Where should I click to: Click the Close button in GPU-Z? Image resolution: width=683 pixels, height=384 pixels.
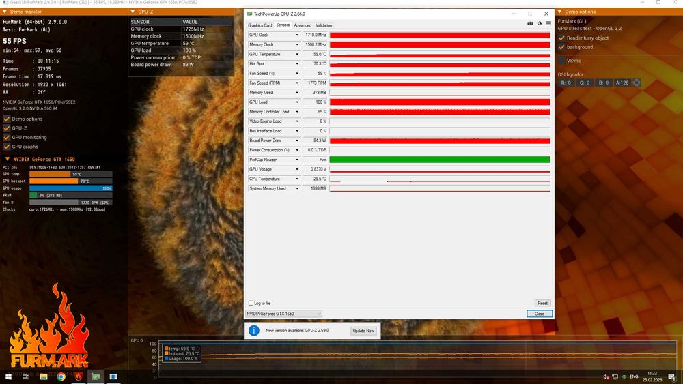pos(540,314)
